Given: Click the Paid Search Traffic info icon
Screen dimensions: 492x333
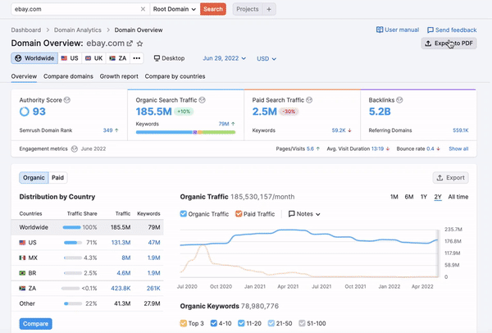Looking at the screenshot, I should [309, 100].
